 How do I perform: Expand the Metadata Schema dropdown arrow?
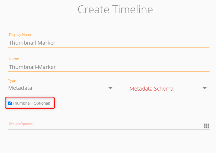[x=205, y=88]
